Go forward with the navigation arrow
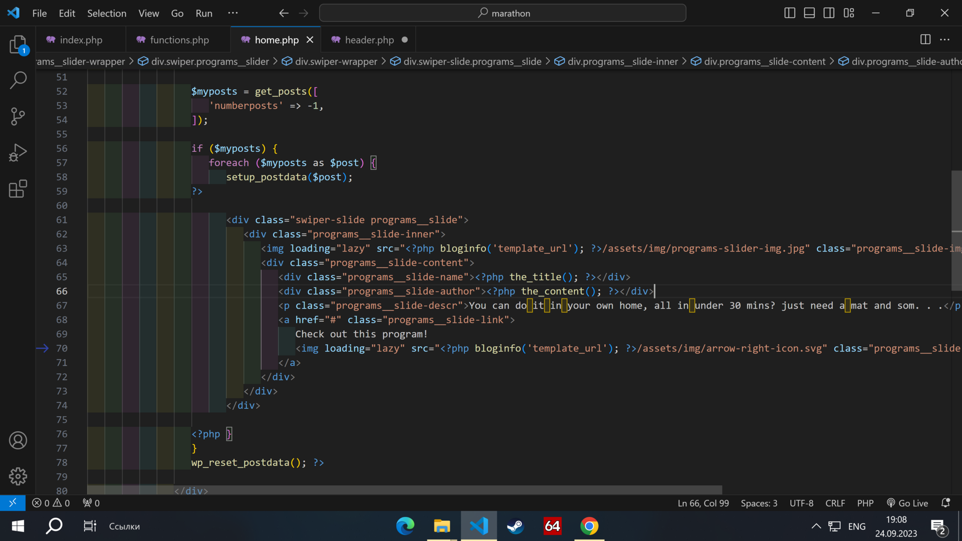962x541 pixels. point(304,13)
